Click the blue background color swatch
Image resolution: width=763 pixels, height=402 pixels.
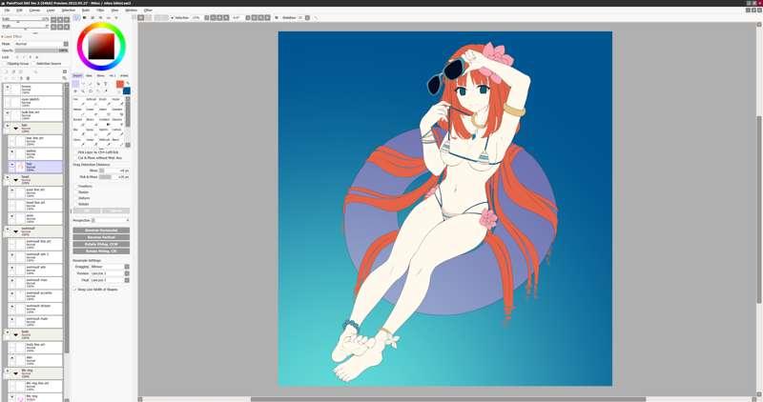(x=127, y=90)
